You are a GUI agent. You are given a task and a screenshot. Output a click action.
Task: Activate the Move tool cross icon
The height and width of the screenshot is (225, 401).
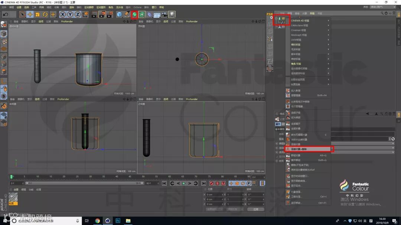click(x=30, y=14)
